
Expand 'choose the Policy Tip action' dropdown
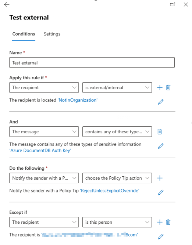coord(117,178)
